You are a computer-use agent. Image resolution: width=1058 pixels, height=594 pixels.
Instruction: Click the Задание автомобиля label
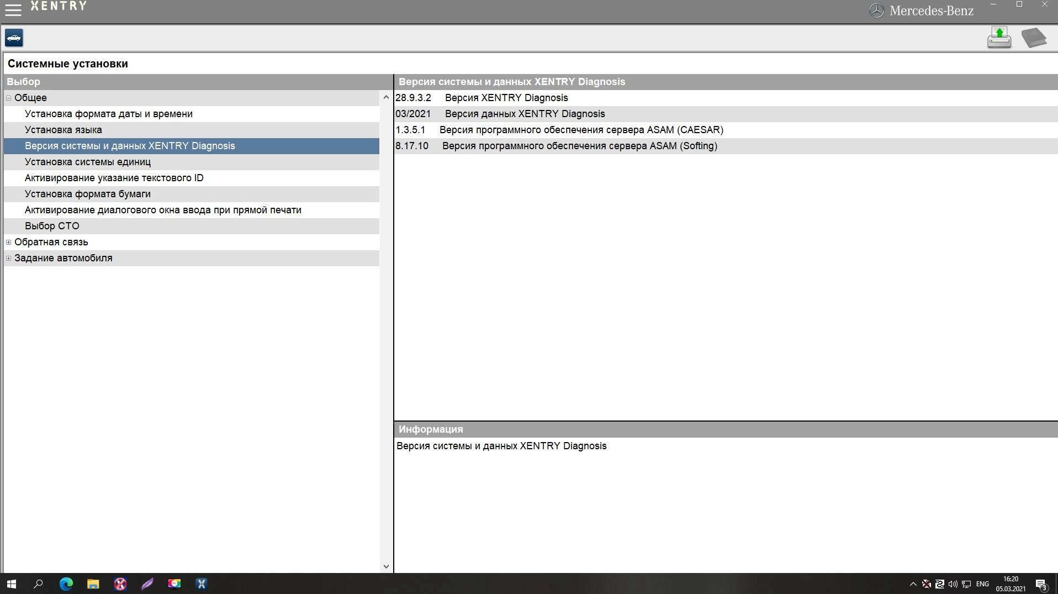pyautogui.click(x=63, y=258)
